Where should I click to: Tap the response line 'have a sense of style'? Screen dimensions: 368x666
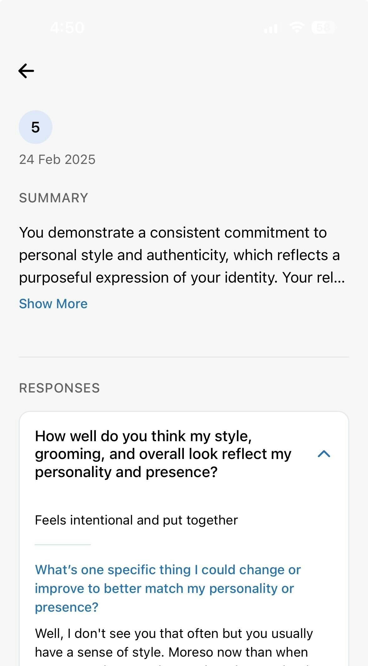pos(171,652)
